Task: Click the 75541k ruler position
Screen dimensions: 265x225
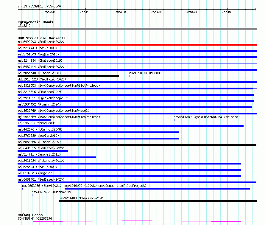Action: pyautogui.click(x=85, y=12)
